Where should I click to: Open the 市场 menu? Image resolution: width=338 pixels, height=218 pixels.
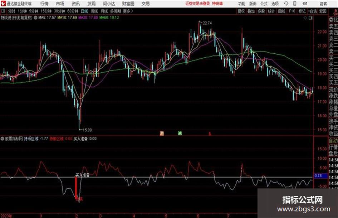60,4
